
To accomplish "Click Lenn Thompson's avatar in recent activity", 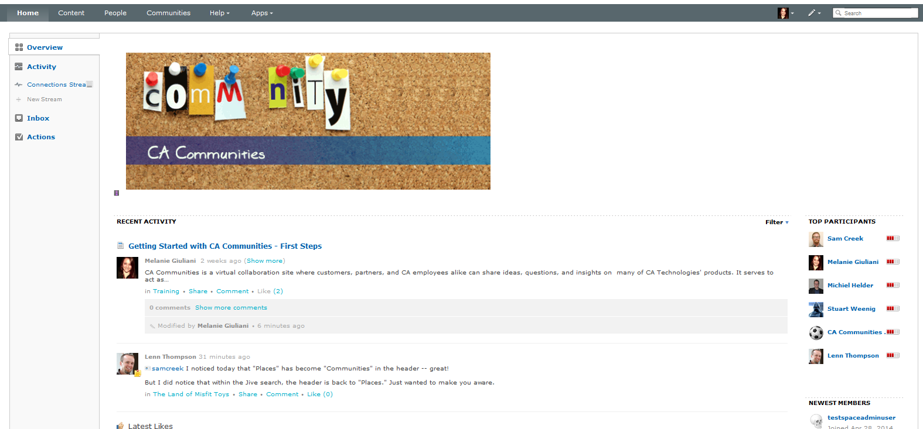I will [127, 363].
